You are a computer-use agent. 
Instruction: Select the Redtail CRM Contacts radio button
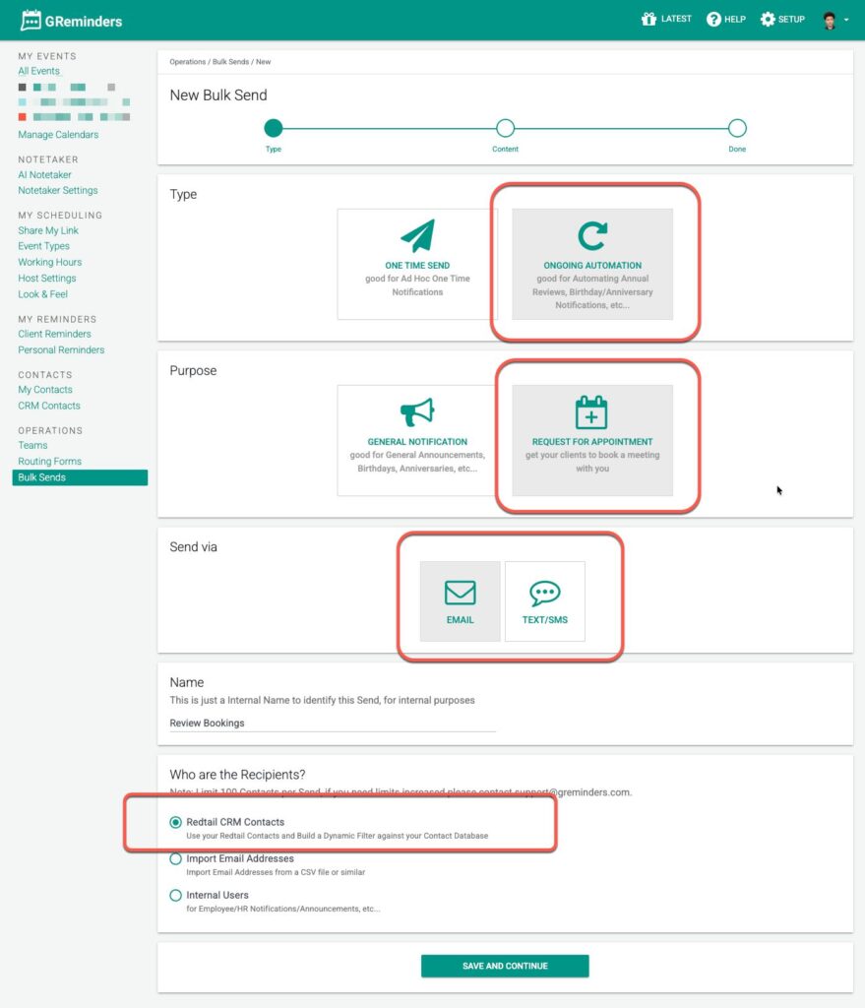tap(176, 822)
